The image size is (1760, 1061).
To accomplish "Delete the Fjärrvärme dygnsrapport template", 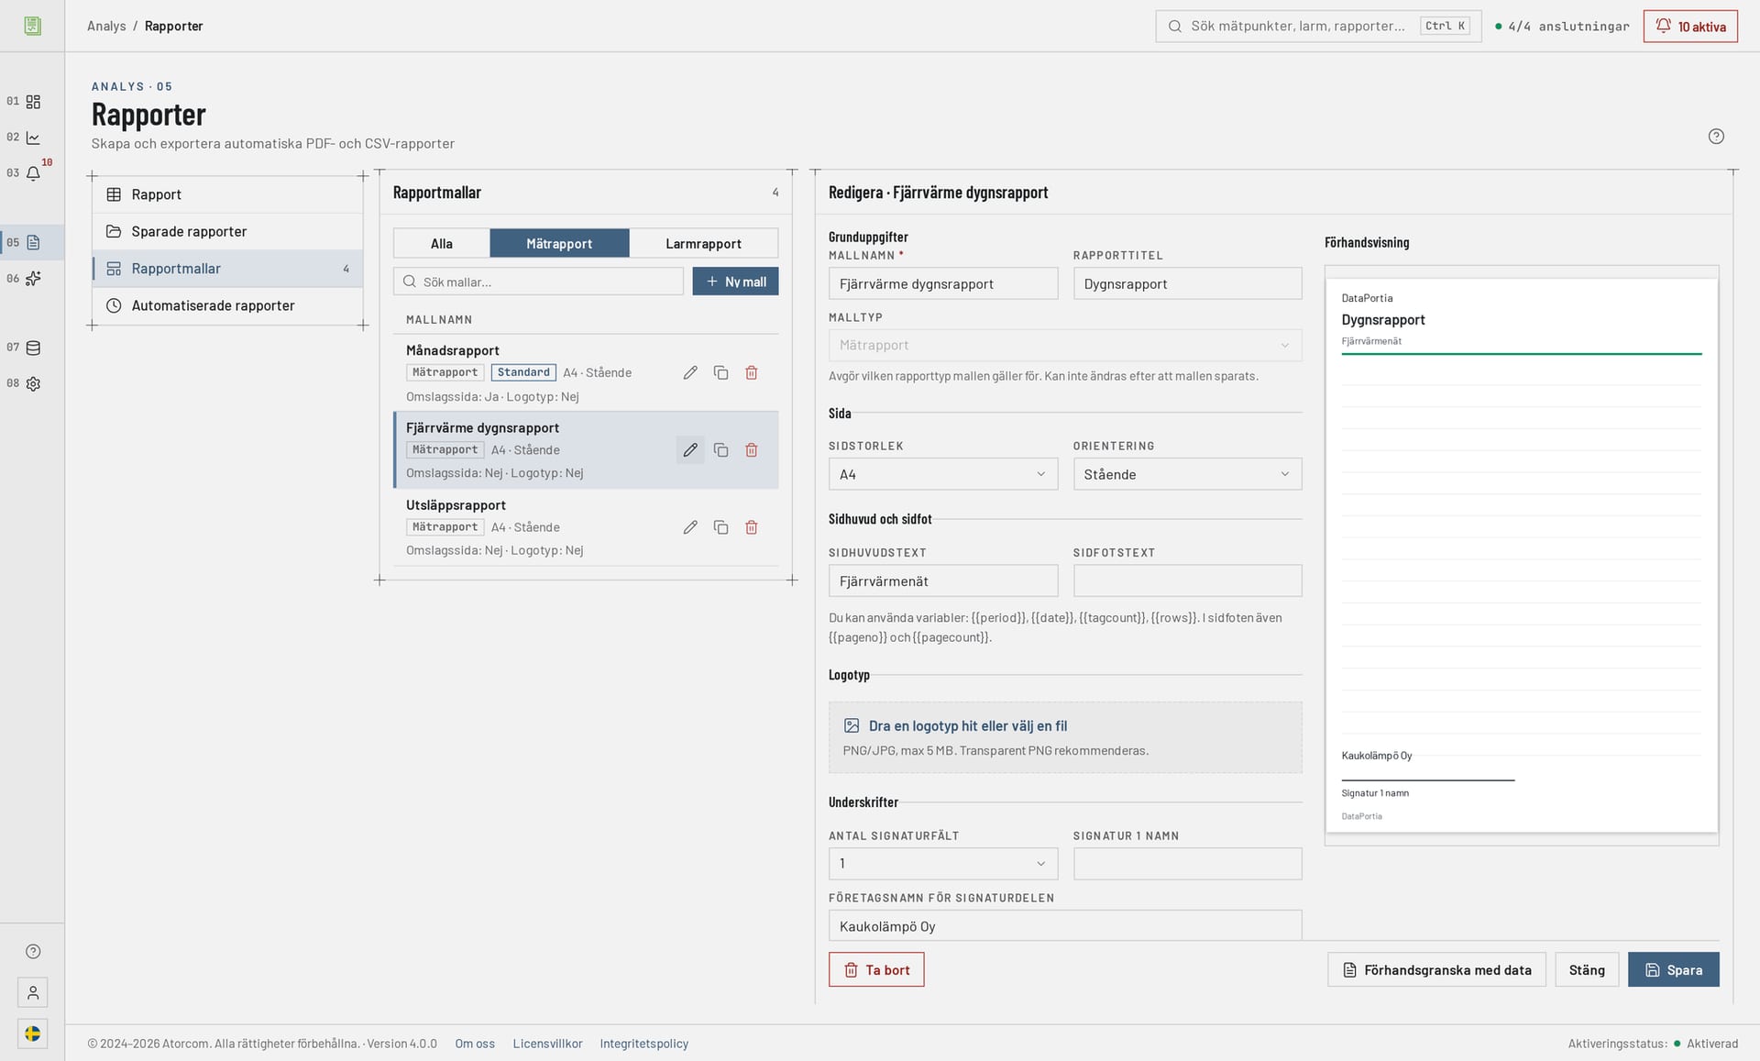I will pyautogui.click(x=752, y=450).
